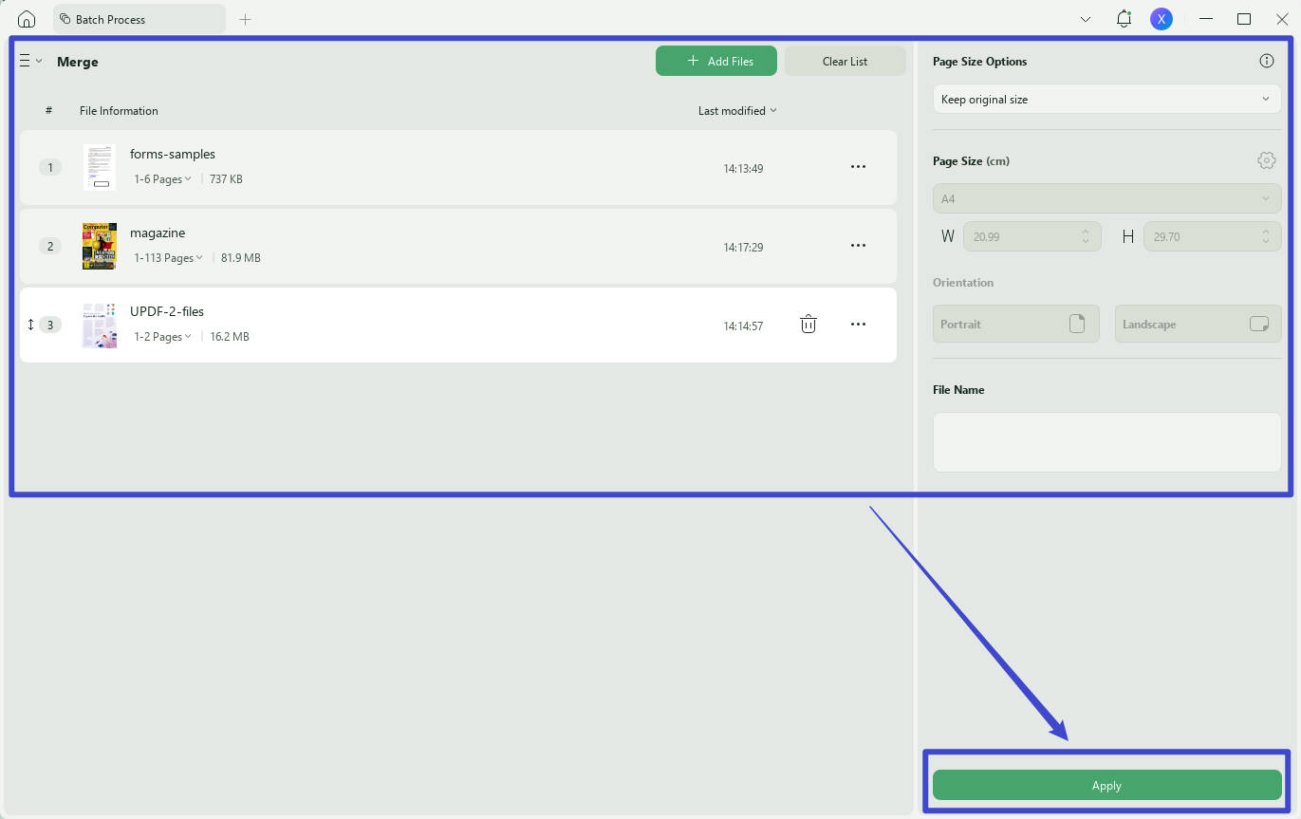The width and height of the screenshot is (1301, 819).
Task: Open the user account avatar
Action: click(1161, 19)
